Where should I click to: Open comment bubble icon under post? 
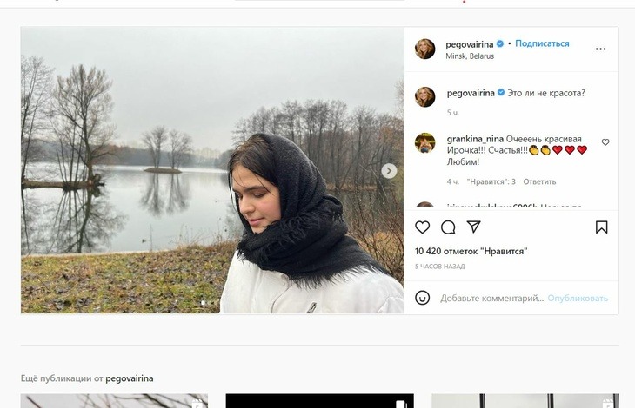[x=448, y=227]
